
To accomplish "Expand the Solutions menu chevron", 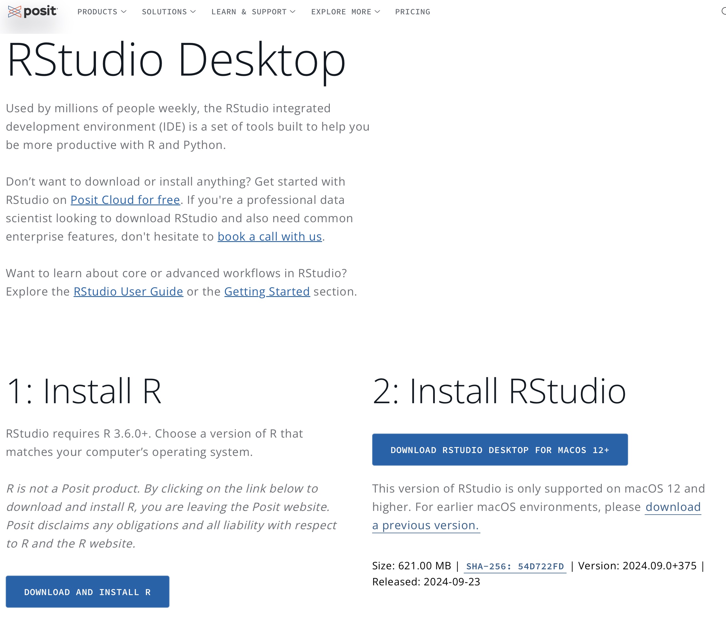I will [x=193, y=12].
